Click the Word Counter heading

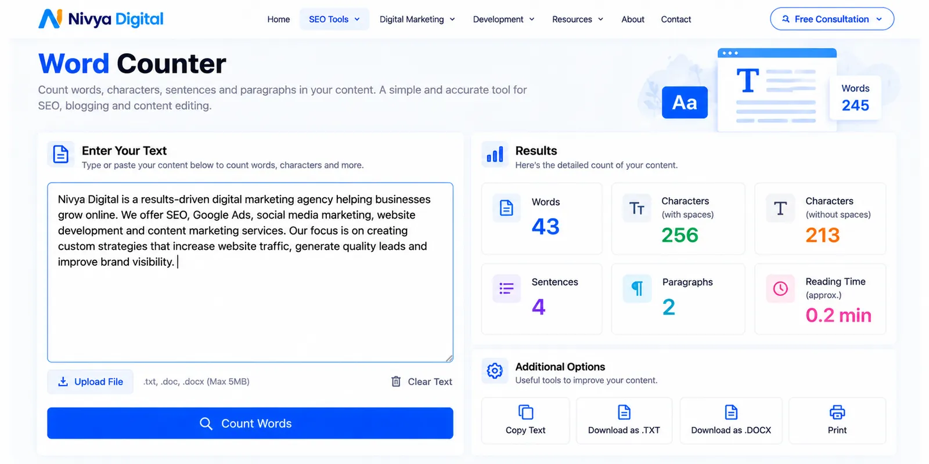click(132, 63)
